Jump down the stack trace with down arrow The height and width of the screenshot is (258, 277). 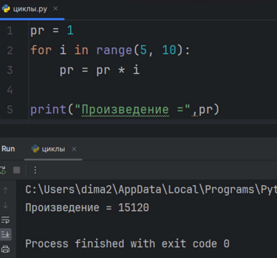(6, 205)
